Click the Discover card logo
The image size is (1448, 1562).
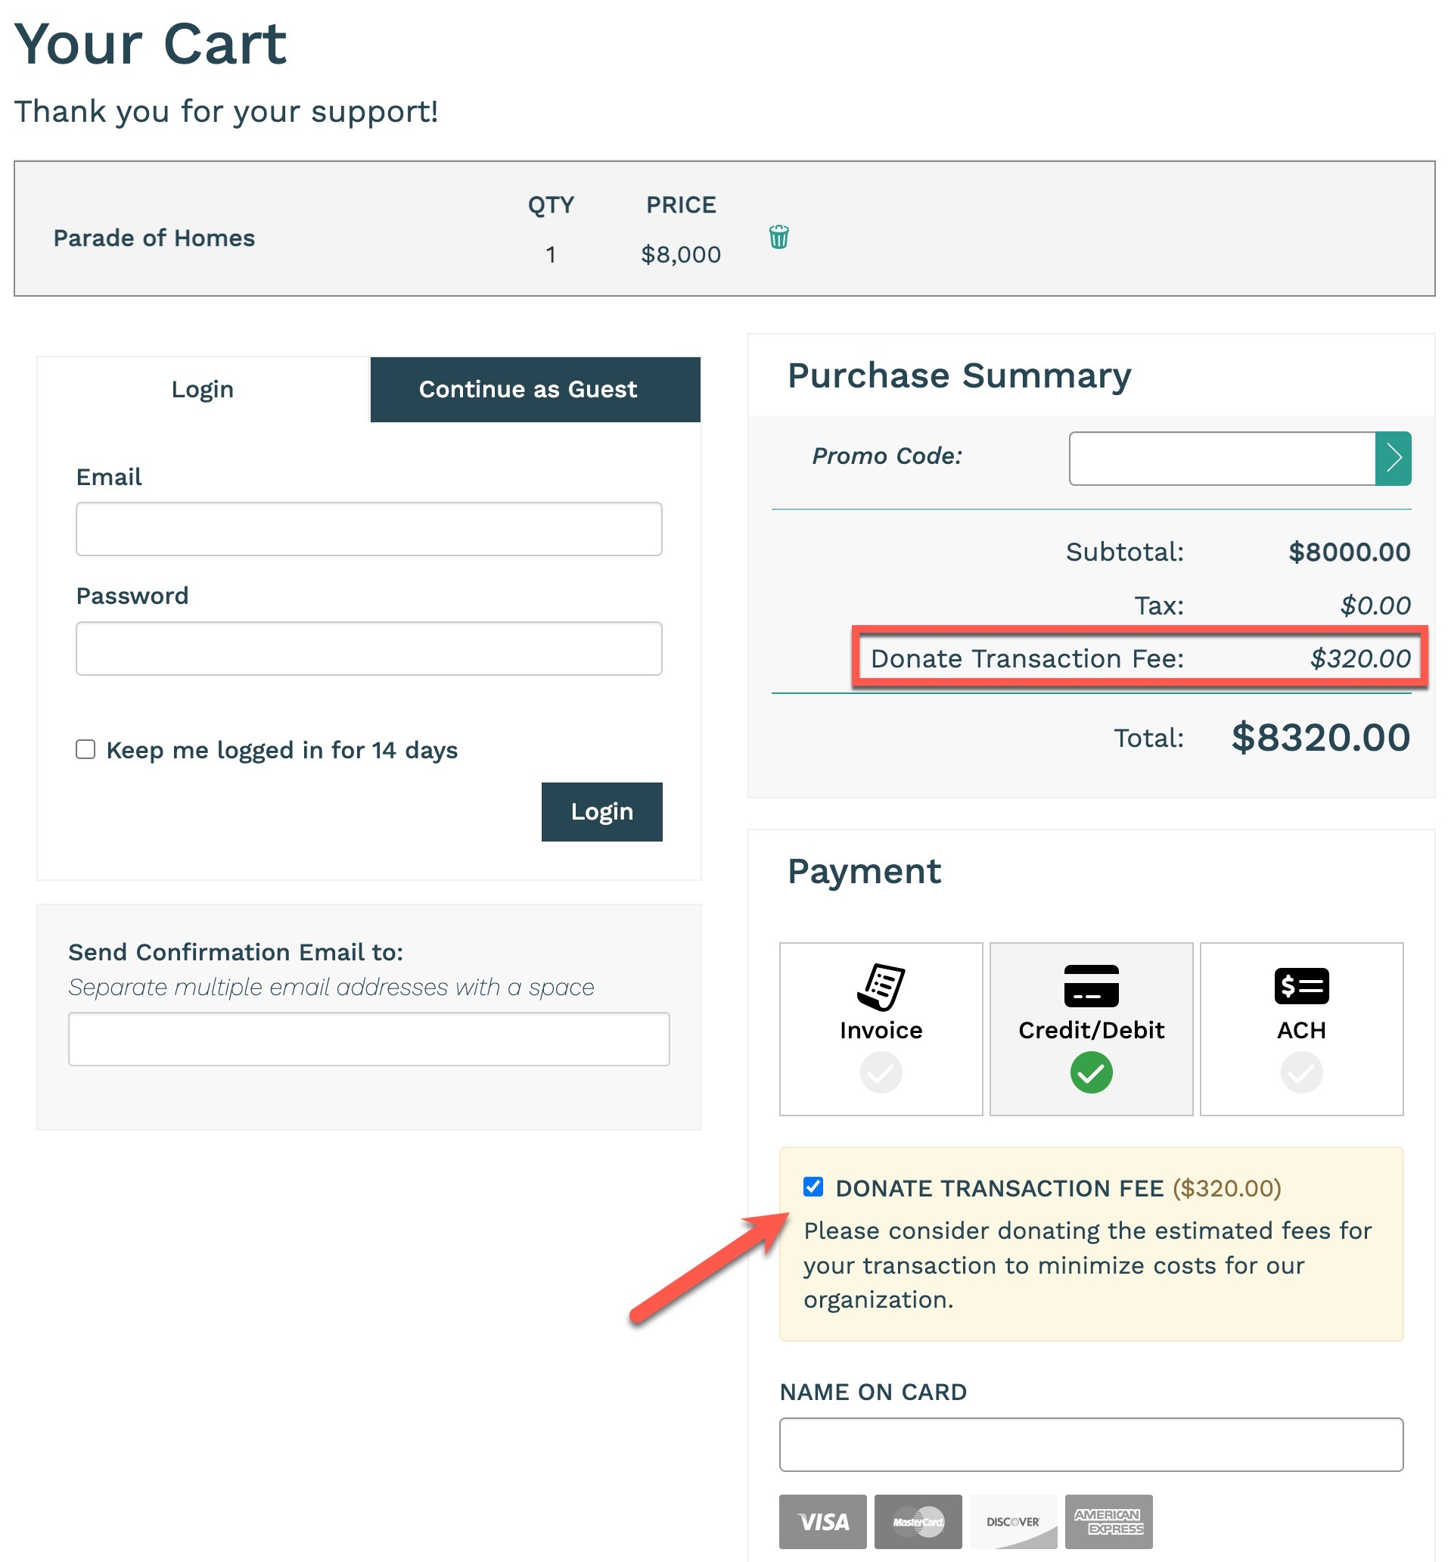[x=1013, y=1521]
